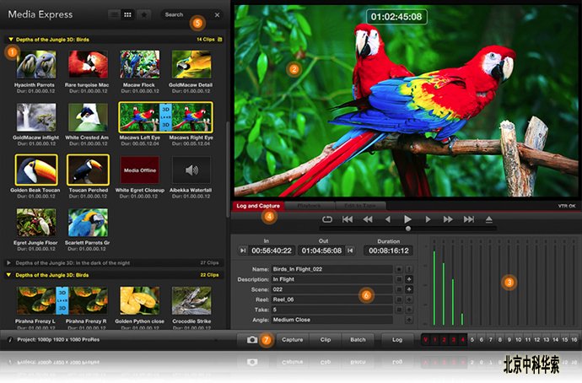Viewport: 582px width, 383px height.
Task: Expand the In the dark of the night bin
Action: tap(9, 262)
